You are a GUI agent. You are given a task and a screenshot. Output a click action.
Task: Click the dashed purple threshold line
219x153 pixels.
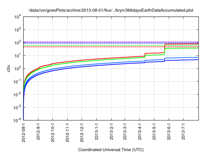[111, 42]
